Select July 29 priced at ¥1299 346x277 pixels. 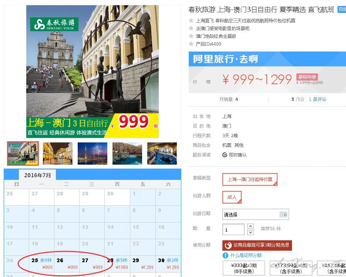coord(143,264)
